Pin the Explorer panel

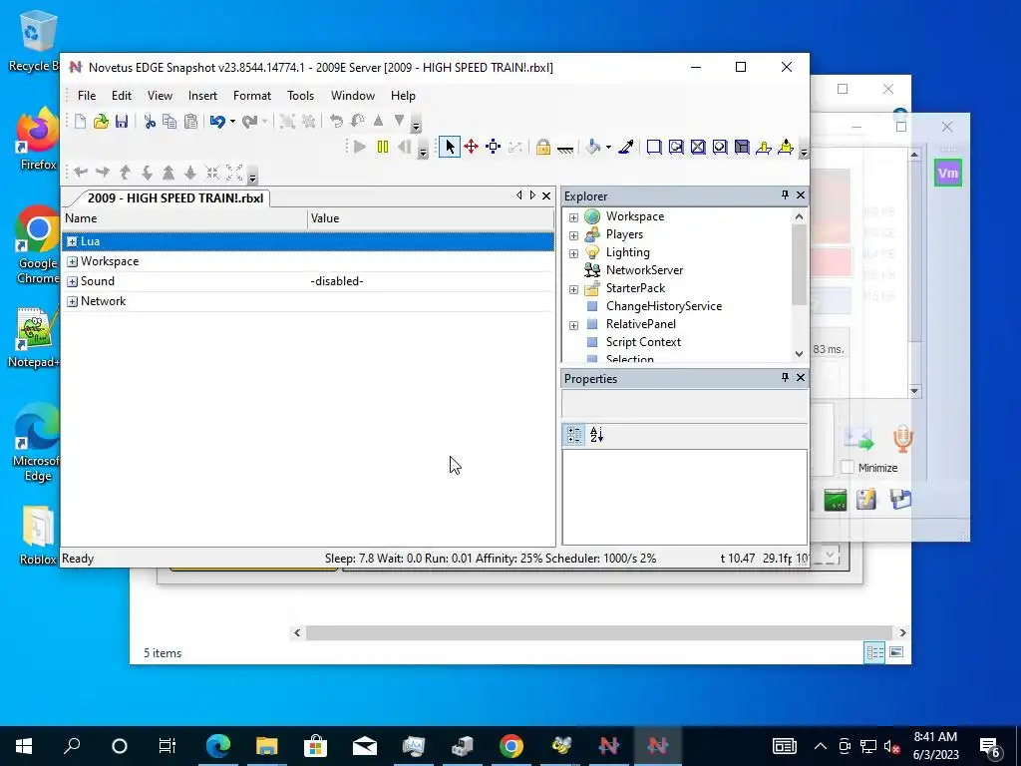click(x=785, y=194)
